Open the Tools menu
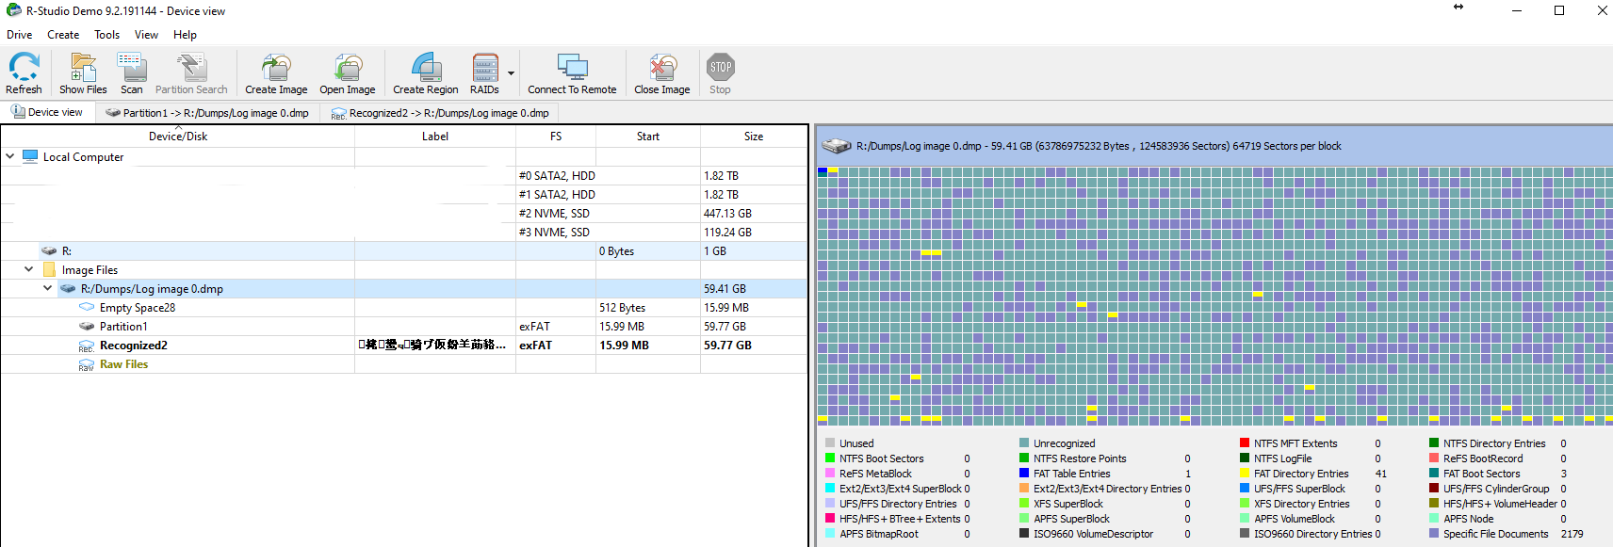This screenshot has width=1613, height=547. click(x=106, y=35)
